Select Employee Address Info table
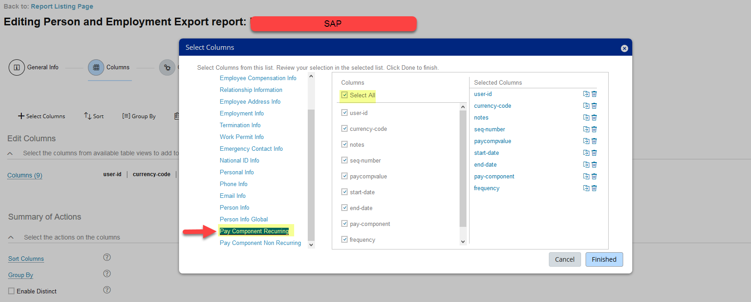This screenshot has width=751, height=302. click(x=250, y=102)
